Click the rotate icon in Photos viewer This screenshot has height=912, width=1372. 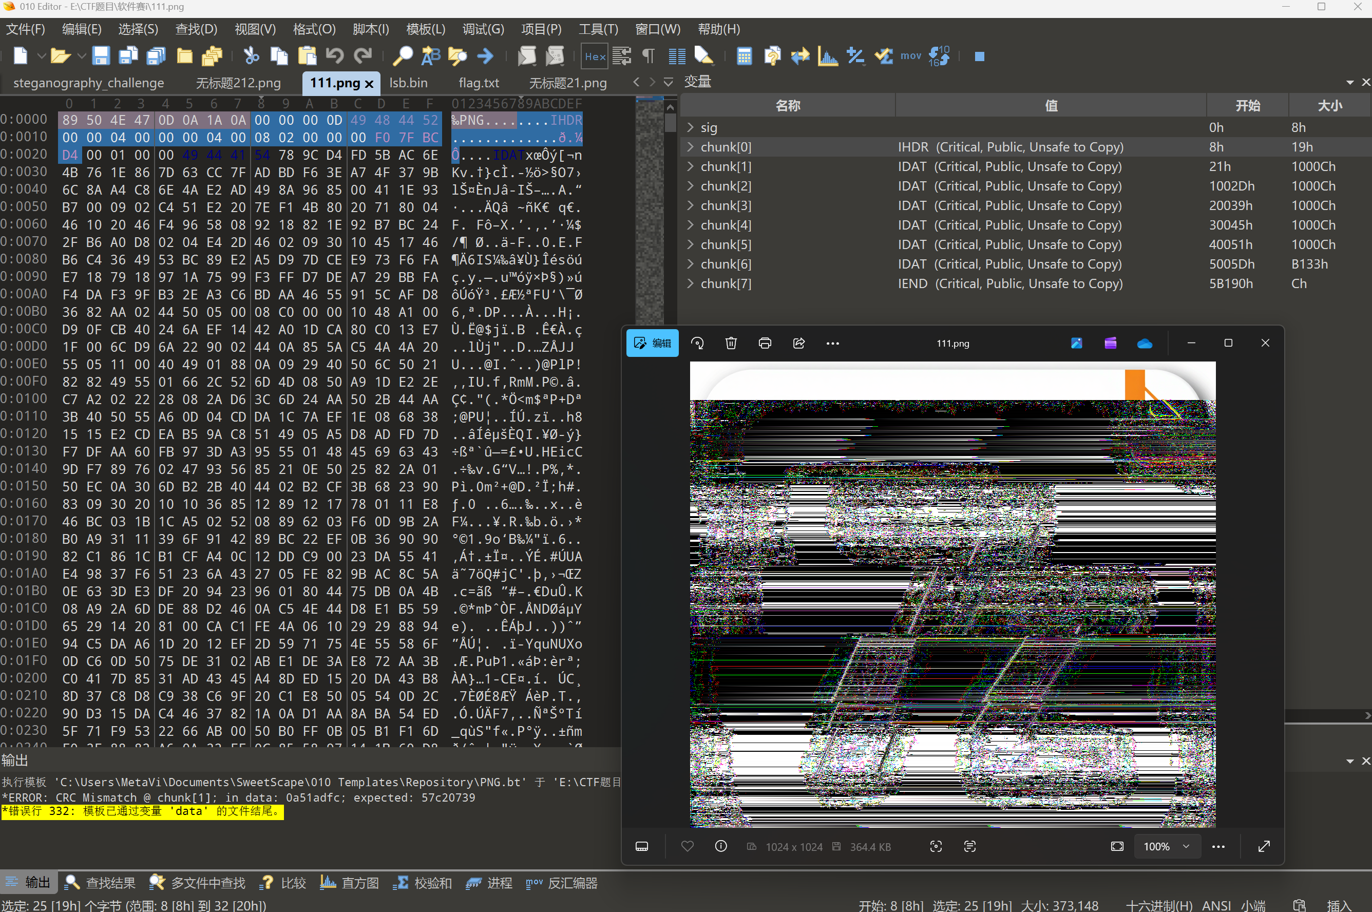[x=697, y=343]
